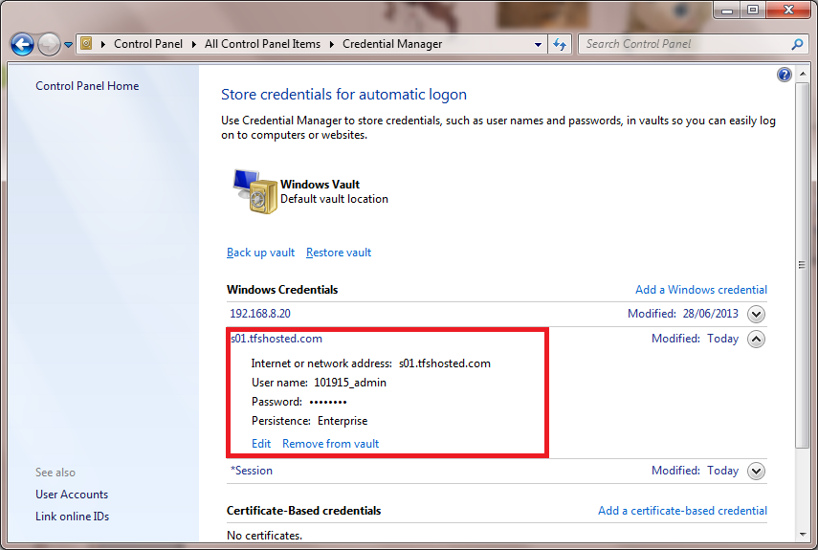Click Add a Windows credential link
The image size is (818, 550).
700,290
